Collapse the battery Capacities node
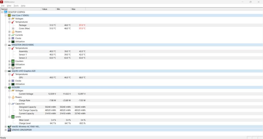This screenshot has width=263, height=139. (x=9, y=104)
